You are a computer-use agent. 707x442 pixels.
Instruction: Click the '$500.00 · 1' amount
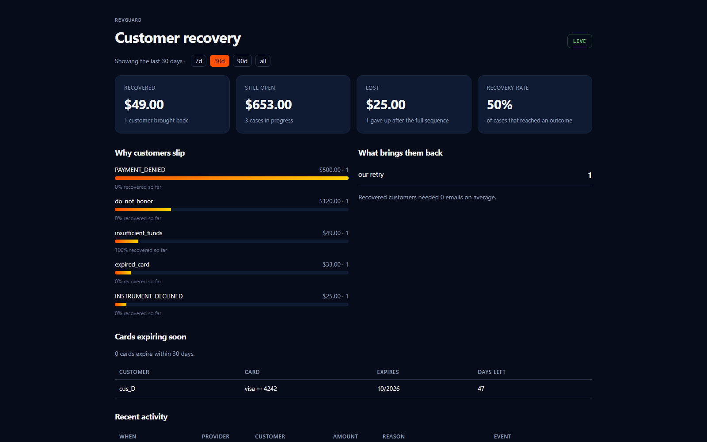tap(334, 170)
